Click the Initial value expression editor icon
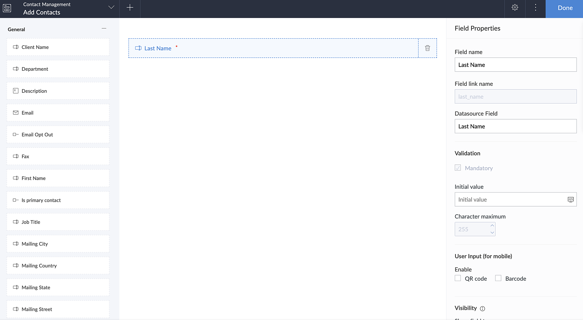This screenshot has height=320, width=583. click(x=570, y=200)
